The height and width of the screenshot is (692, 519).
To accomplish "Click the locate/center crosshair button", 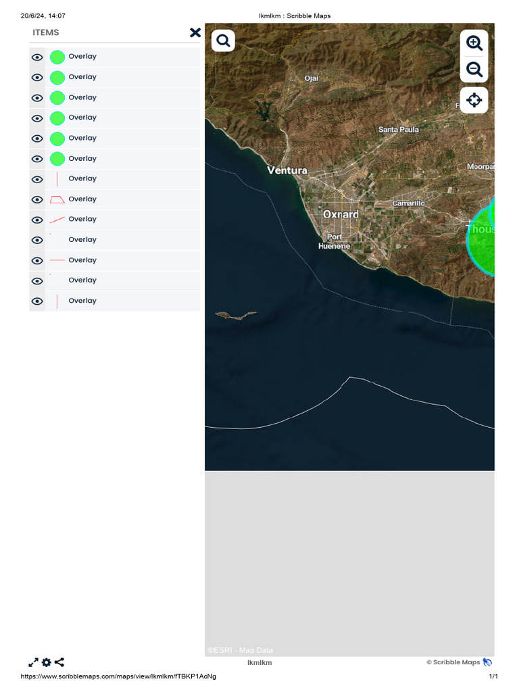I will [x=474, y=100].
